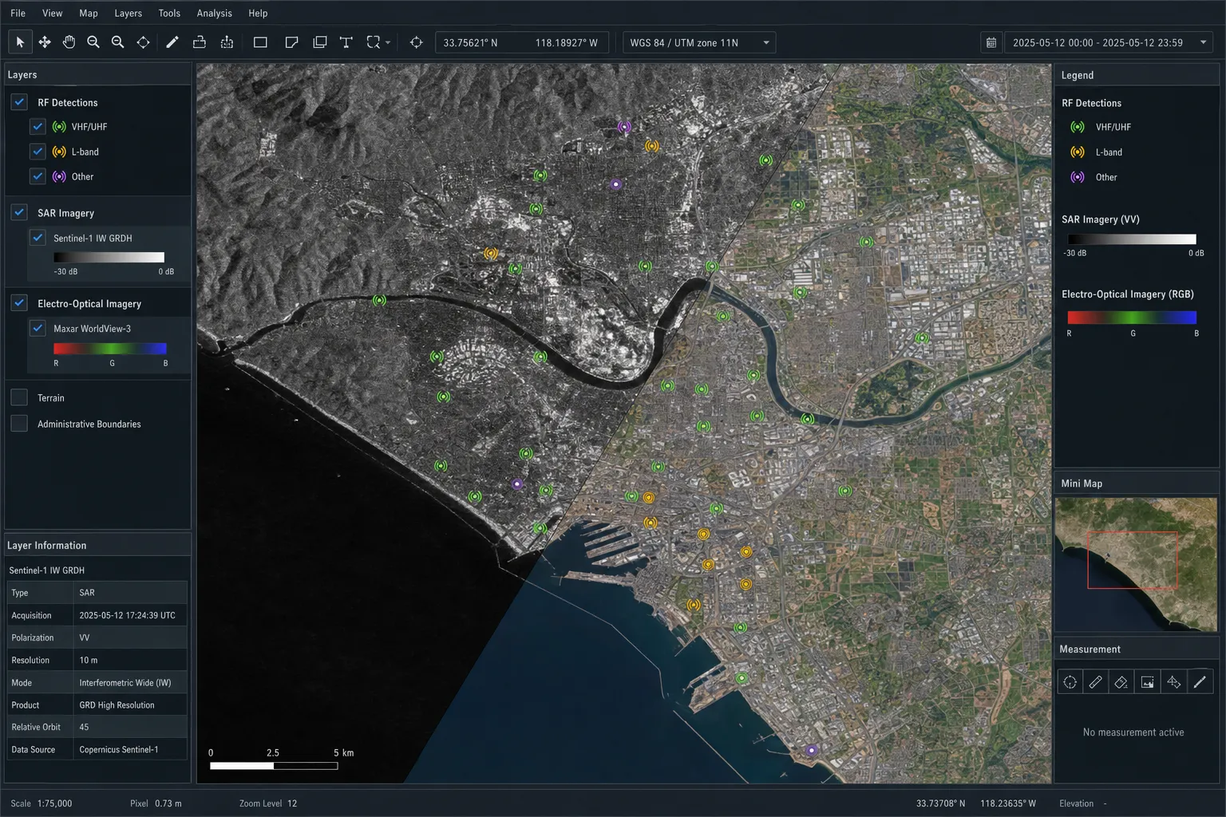Click the calendar icon beside date range
1226x817 pixels.
991,43
